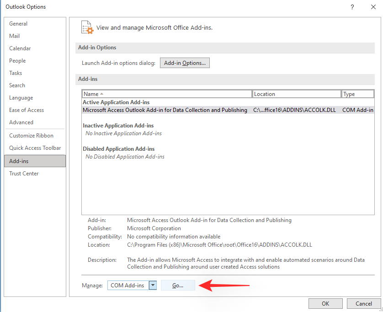The height and width of the screenshot is (312, 383).
Task: Open the Calendar options category
Action: (x=20, y=48)
